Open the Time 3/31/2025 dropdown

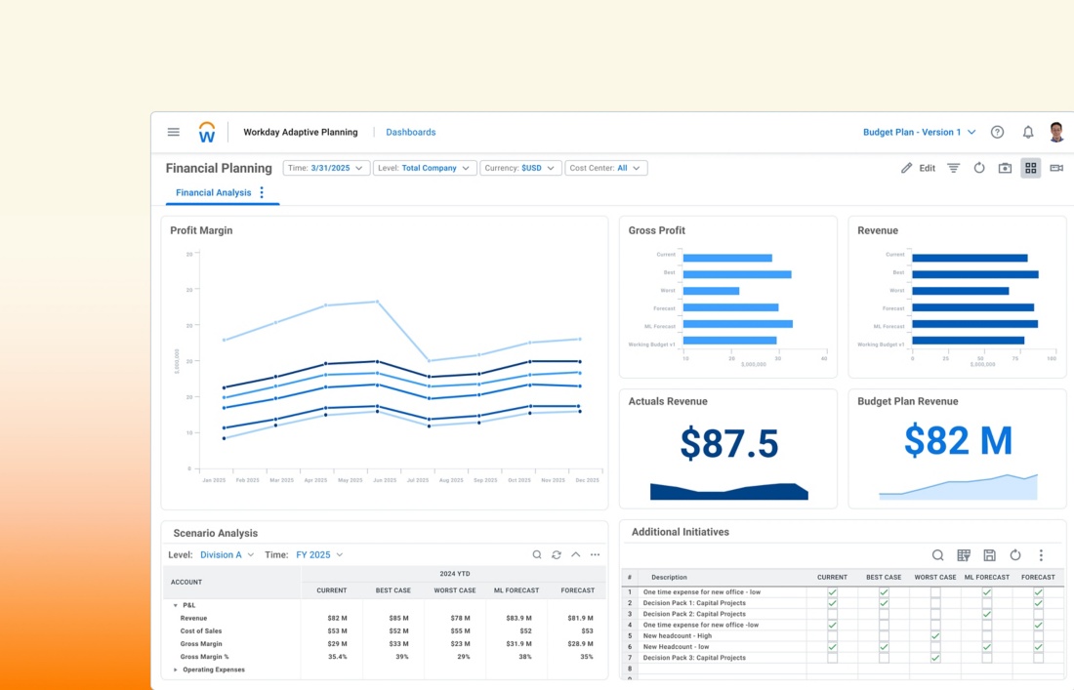tap(326, 168)
